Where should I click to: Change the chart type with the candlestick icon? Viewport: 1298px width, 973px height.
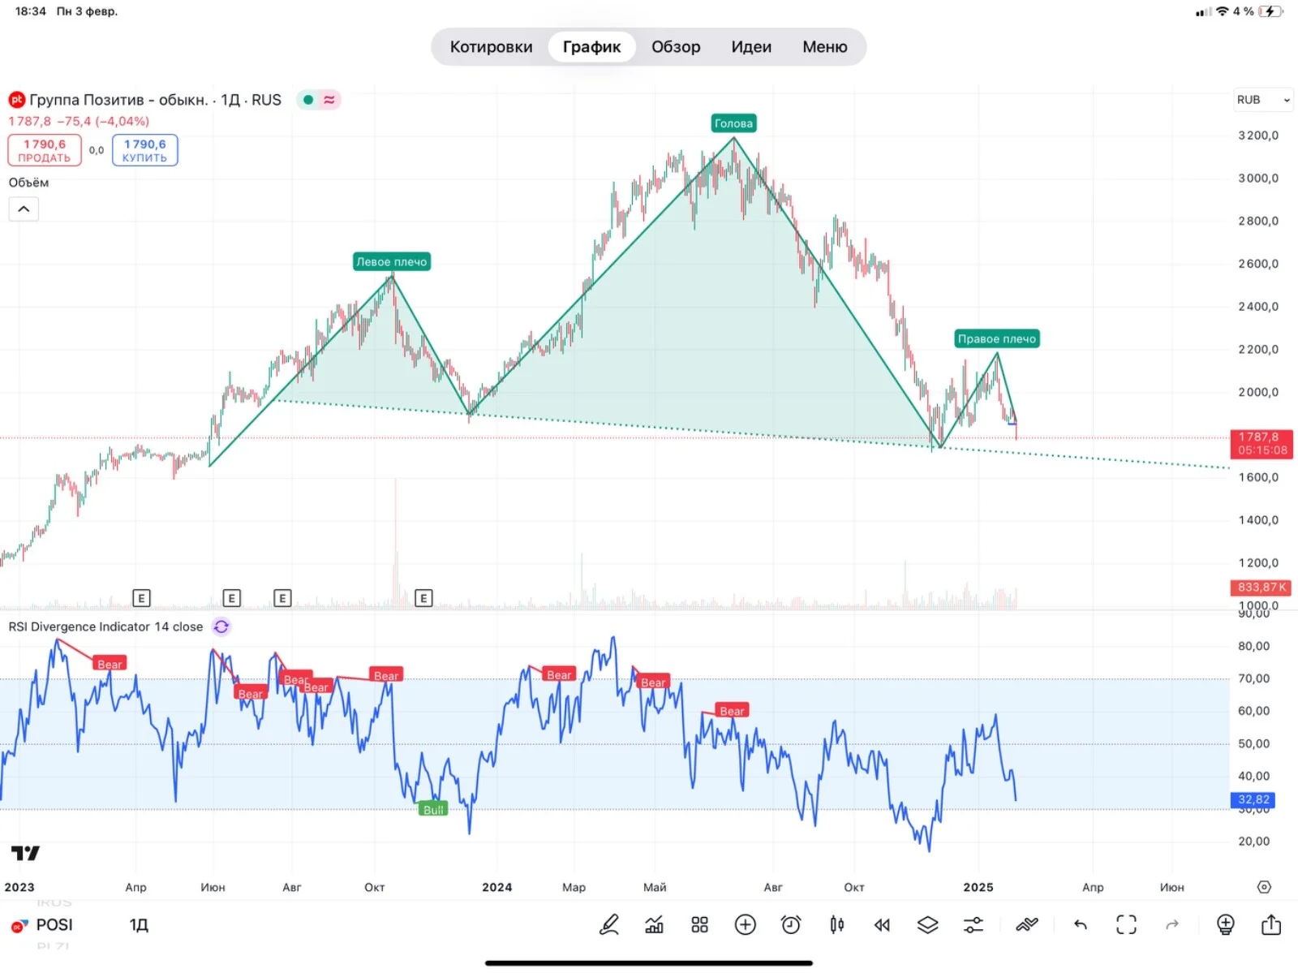[x=836, y=924]
